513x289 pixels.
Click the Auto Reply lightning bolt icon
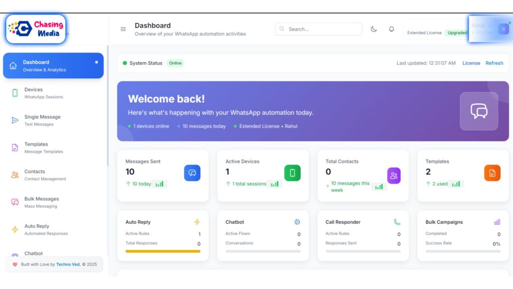pyautogui.click(x=197, y=222)
